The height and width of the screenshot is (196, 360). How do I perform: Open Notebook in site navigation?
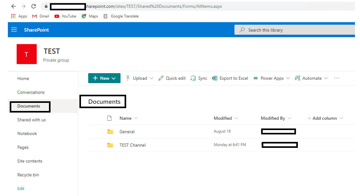point(27,133)
